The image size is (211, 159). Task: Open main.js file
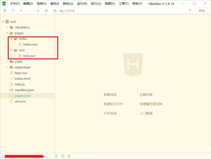coord(20,84)
